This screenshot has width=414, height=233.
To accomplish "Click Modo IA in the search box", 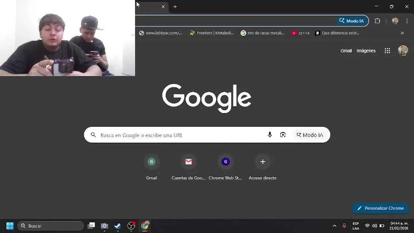I will click(x=310, y=135).
